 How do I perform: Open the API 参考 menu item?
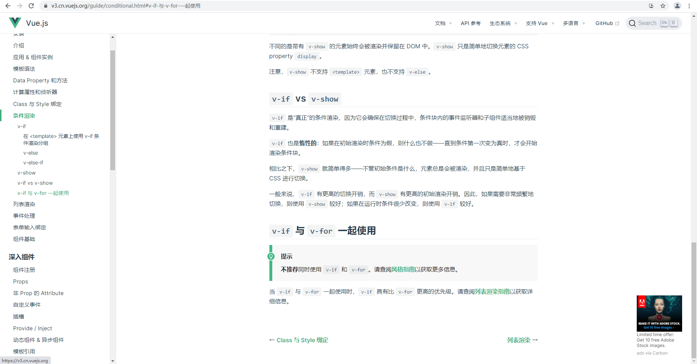pyautogui.click(x=470, y=23)
